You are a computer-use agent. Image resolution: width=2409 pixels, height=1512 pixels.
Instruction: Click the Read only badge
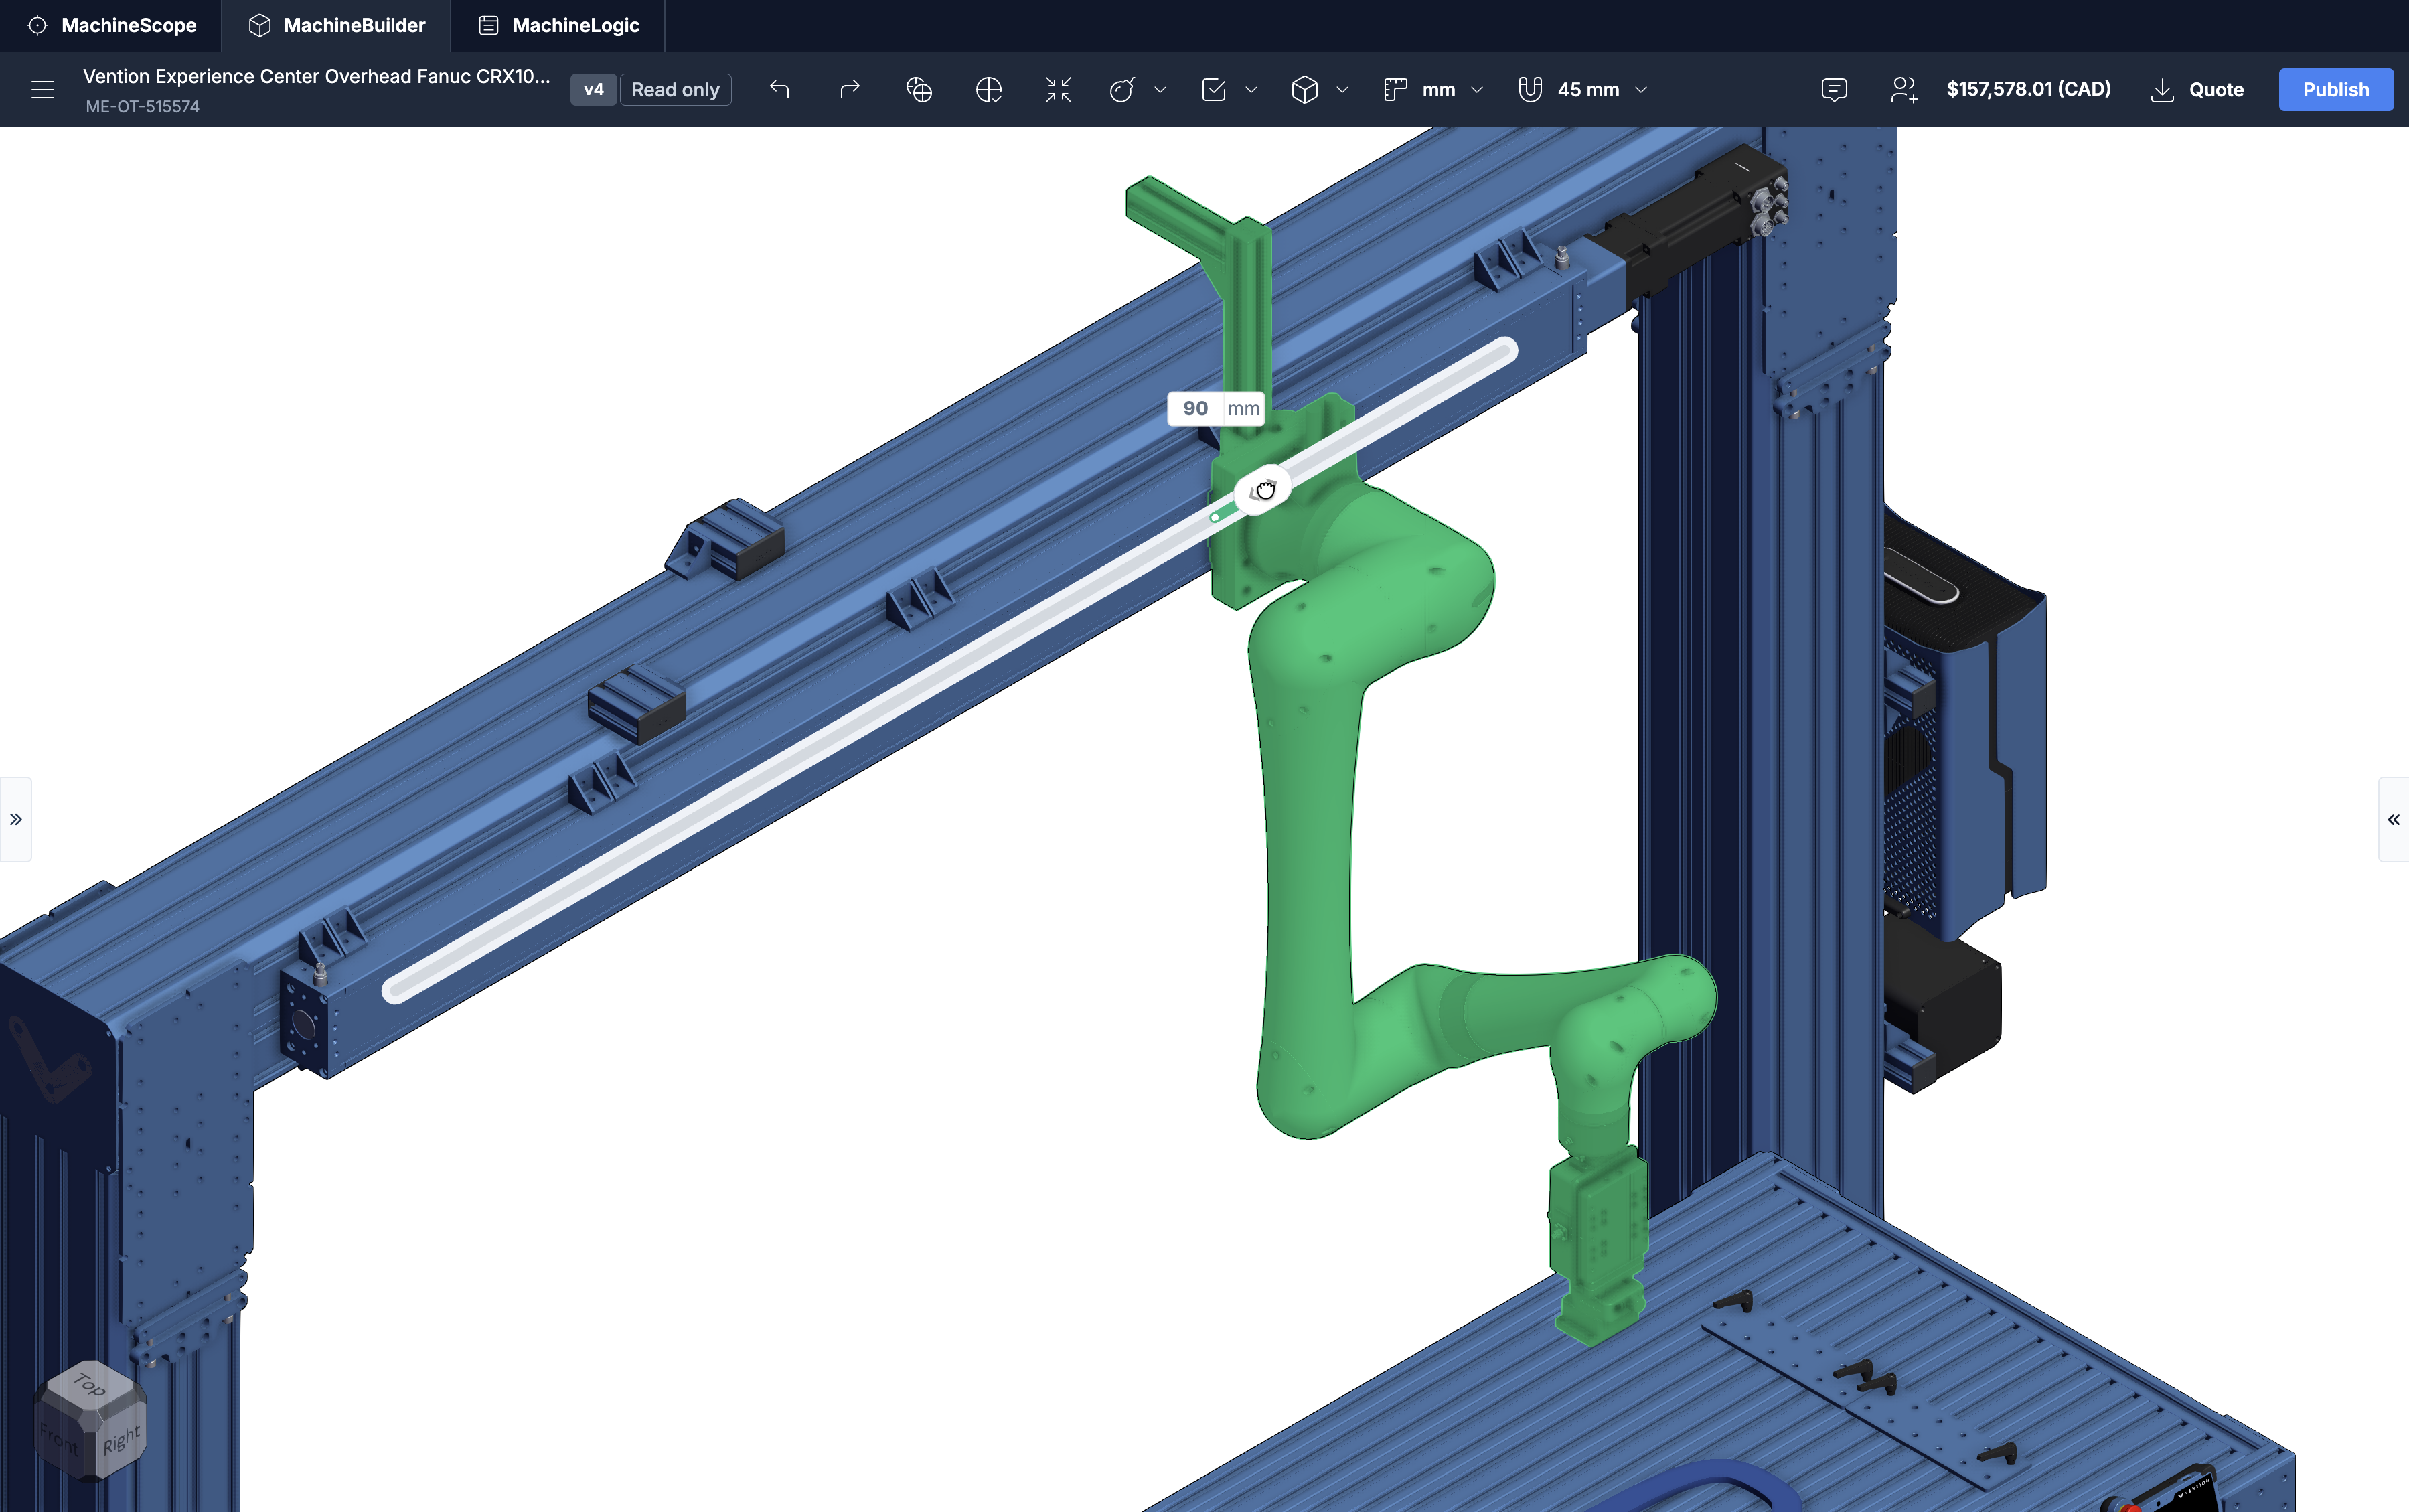coord(676,90)
